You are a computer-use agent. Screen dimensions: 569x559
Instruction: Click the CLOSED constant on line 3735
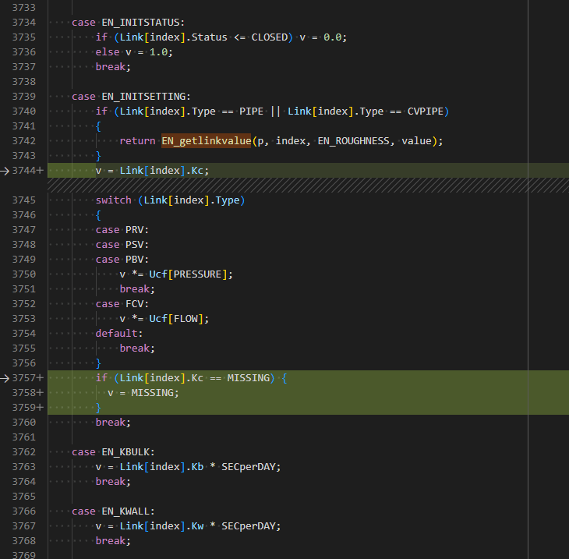pos(270,37)
